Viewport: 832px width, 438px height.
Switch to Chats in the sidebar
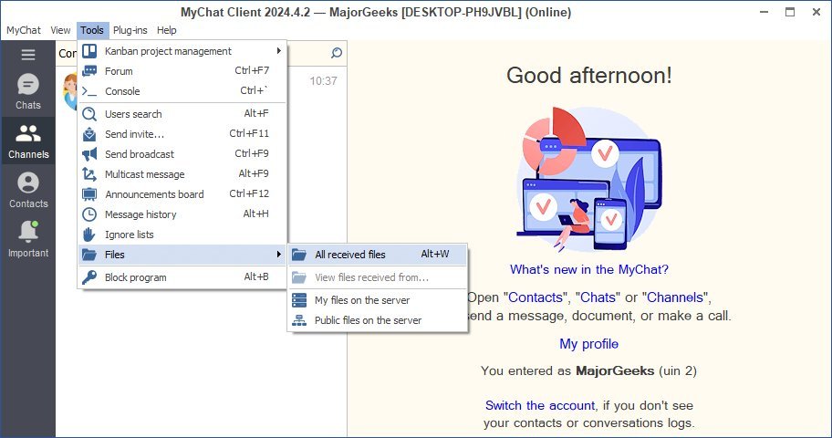(28, 91)
